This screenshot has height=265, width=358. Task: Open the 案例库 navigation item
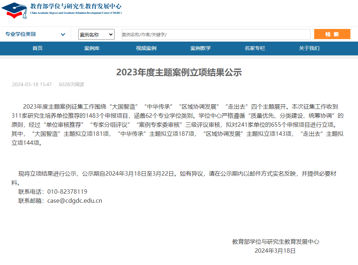click(92, 49)
